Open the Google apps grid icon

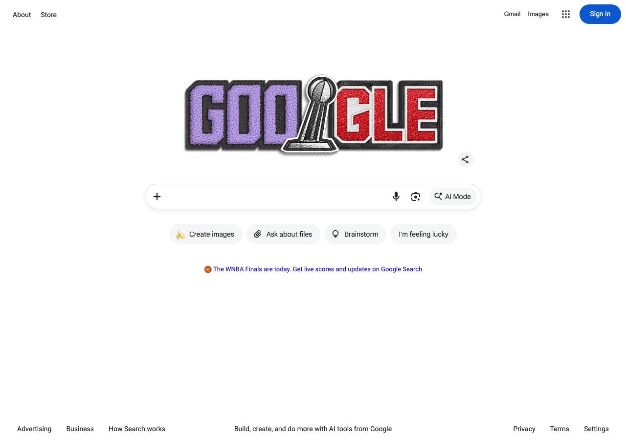tap(566, 14)
